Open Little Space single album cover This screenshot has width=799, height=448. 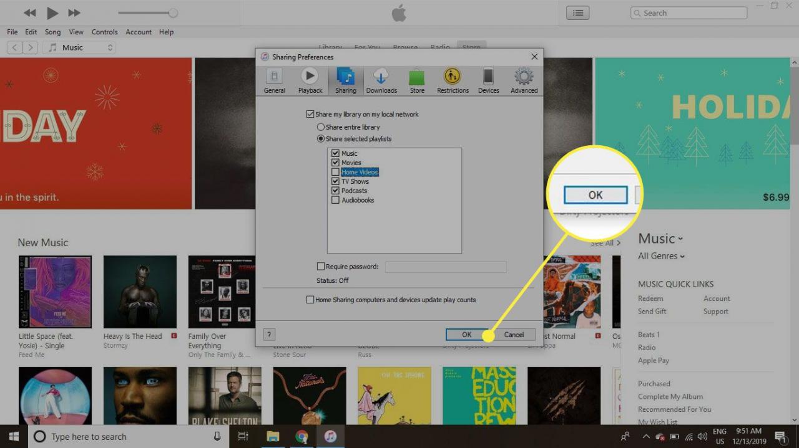pos(55,292)
